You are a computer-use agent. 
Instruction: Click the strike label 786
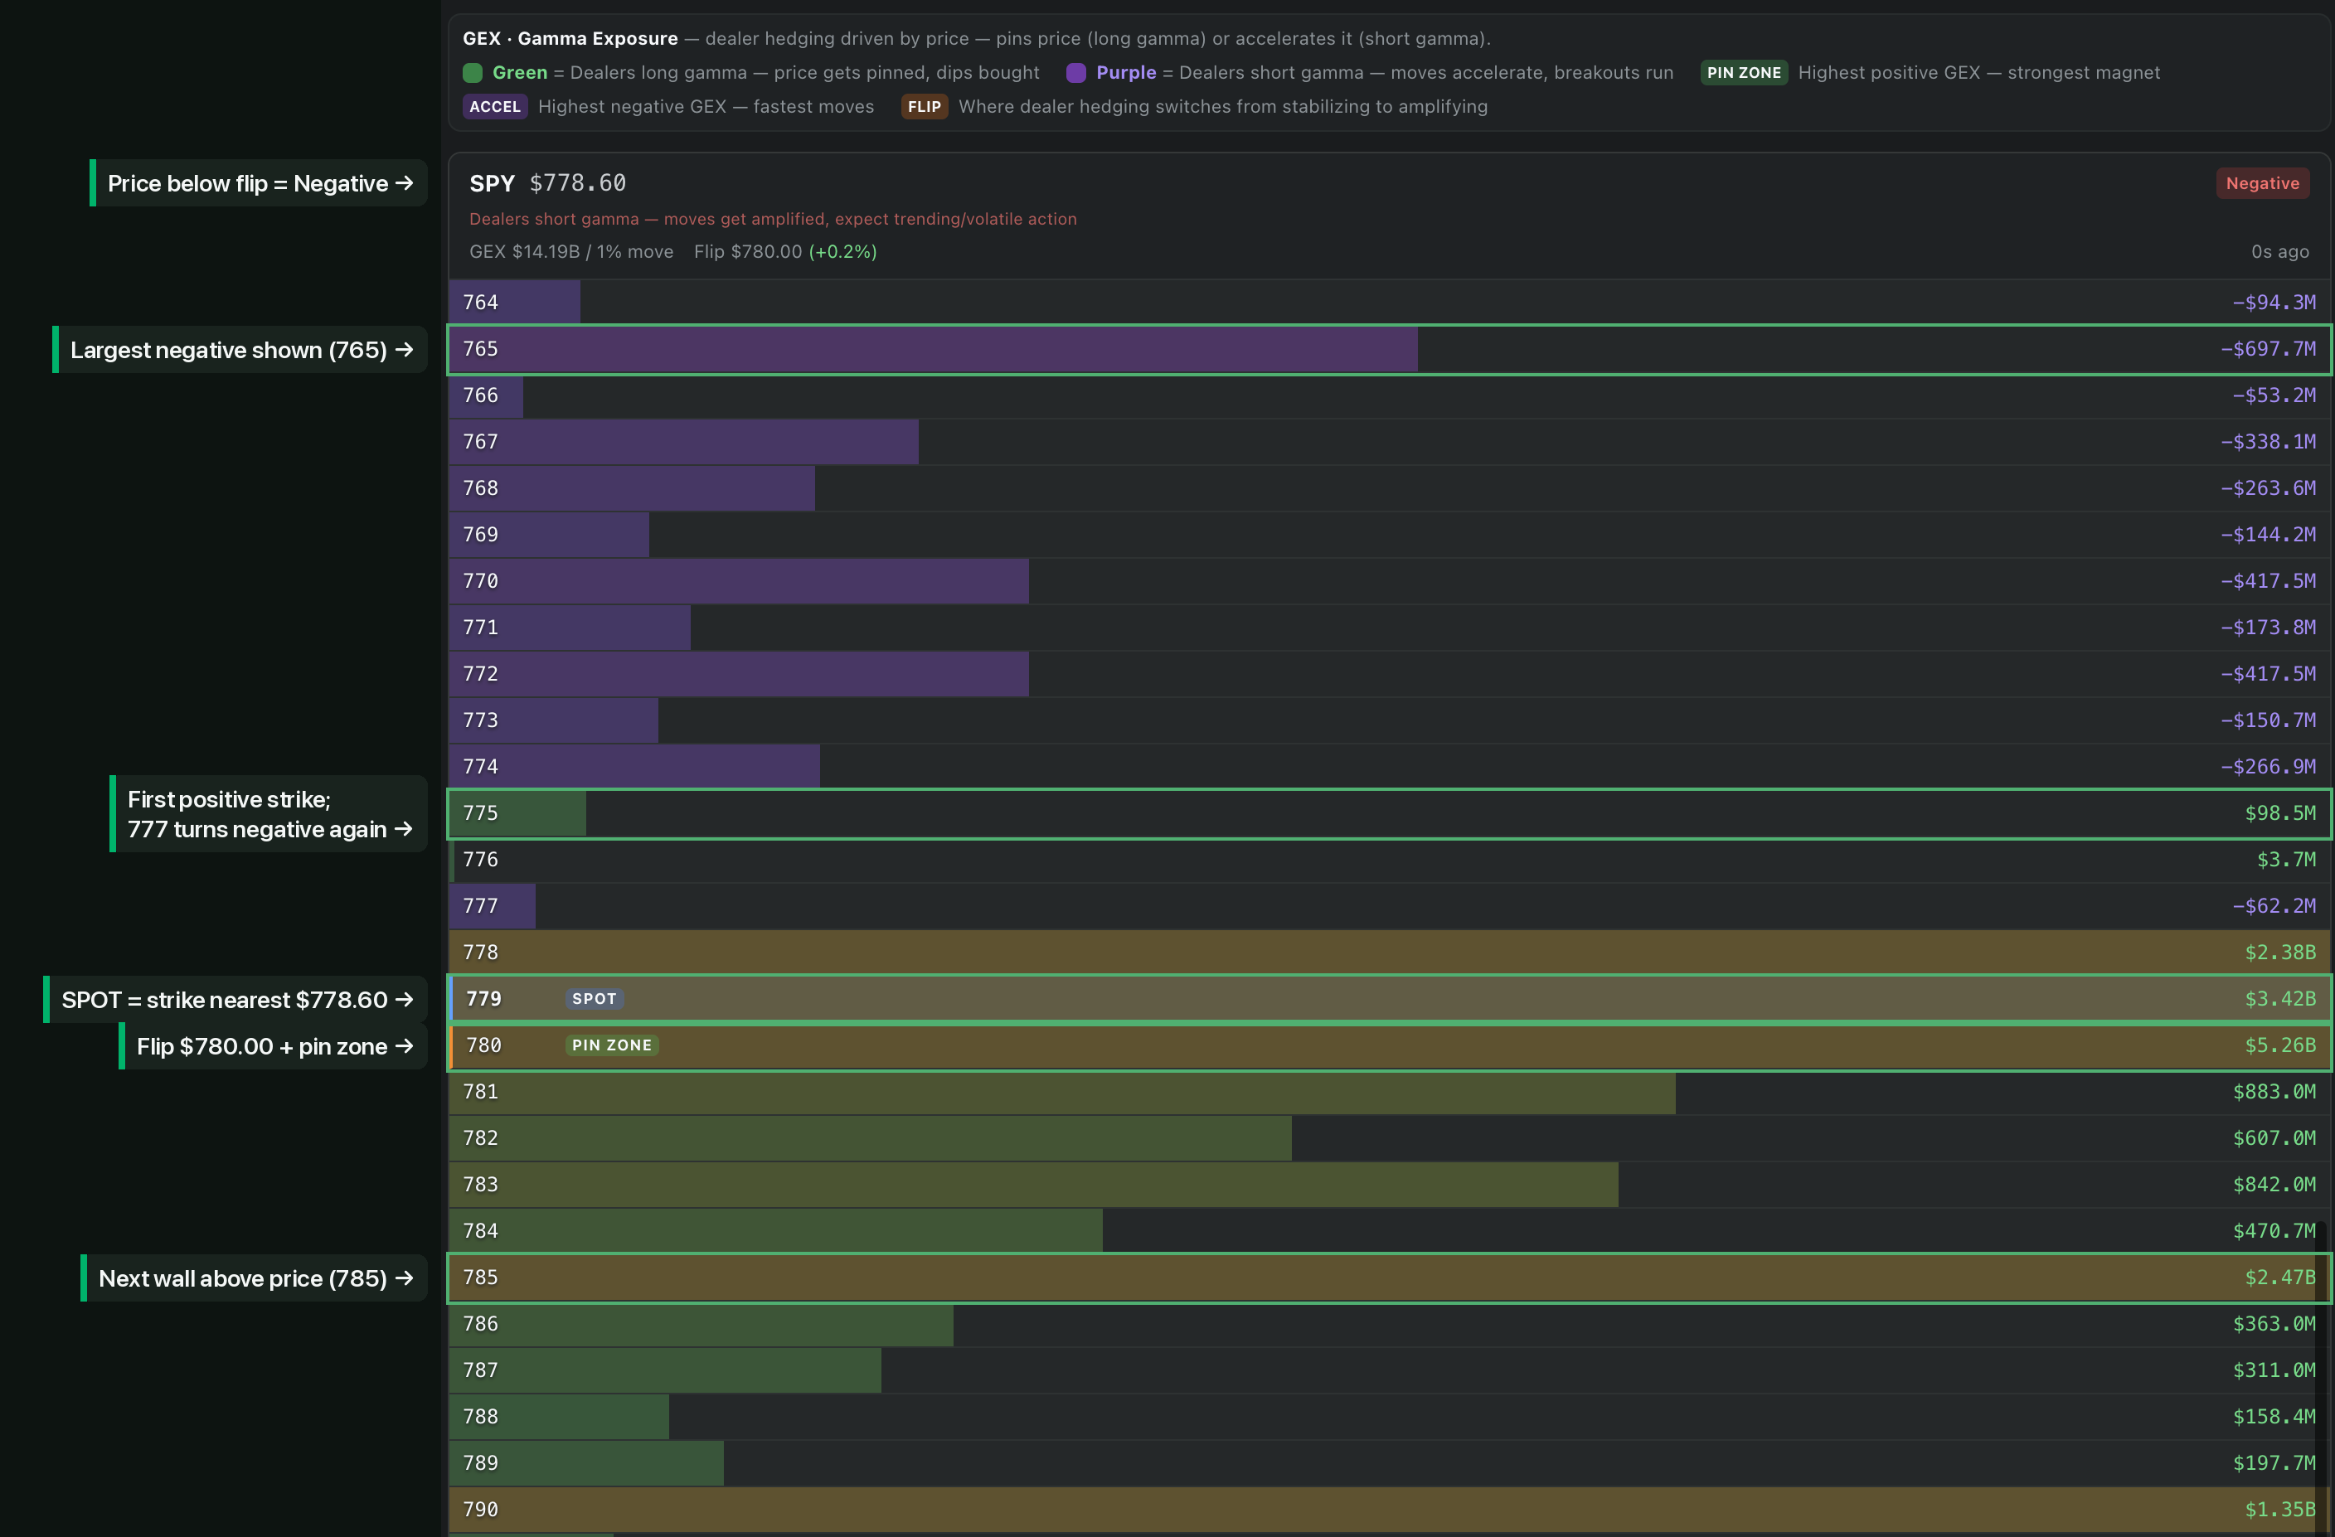[481, 1324]
